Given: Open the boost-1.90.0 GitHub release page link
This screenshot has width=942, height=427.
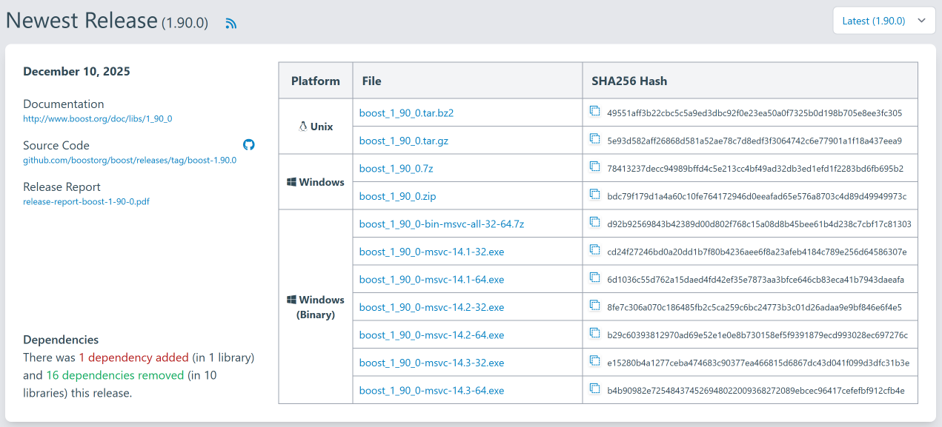Looking at the screenshot, I should click(x=128, y=160).
